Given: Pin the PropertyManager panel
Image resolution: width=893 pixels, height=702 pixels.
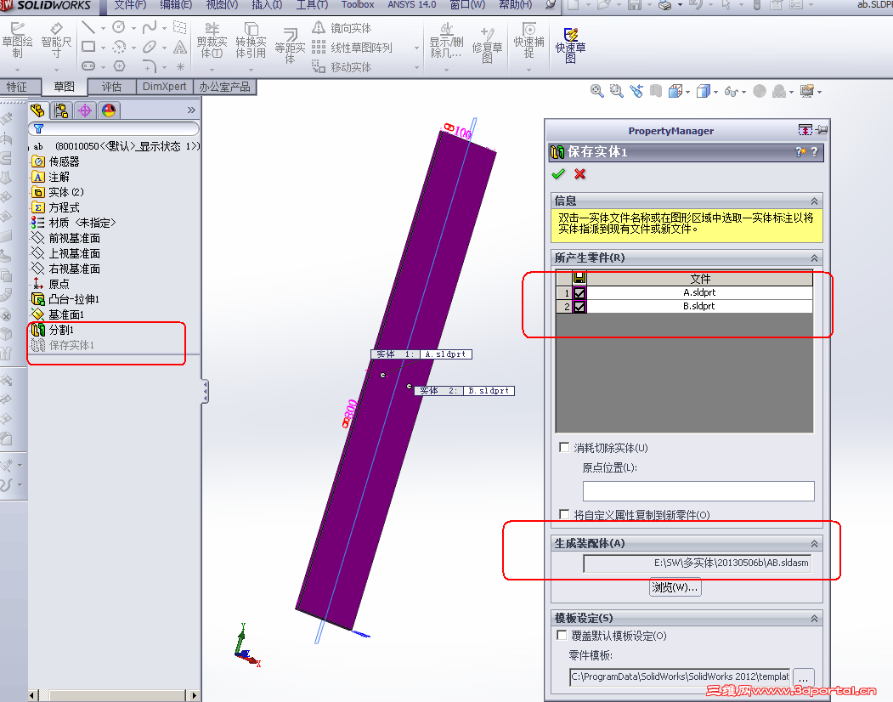Looking at the screenshot, I should [x=822, y=130].
